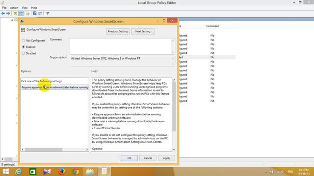The width and height of the screenshot is (314, 176).
Task: Click the Supported on text field
Action: 121,61
